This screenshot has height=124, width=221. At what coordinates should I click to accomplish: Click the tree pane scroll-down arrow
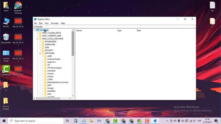73,96
